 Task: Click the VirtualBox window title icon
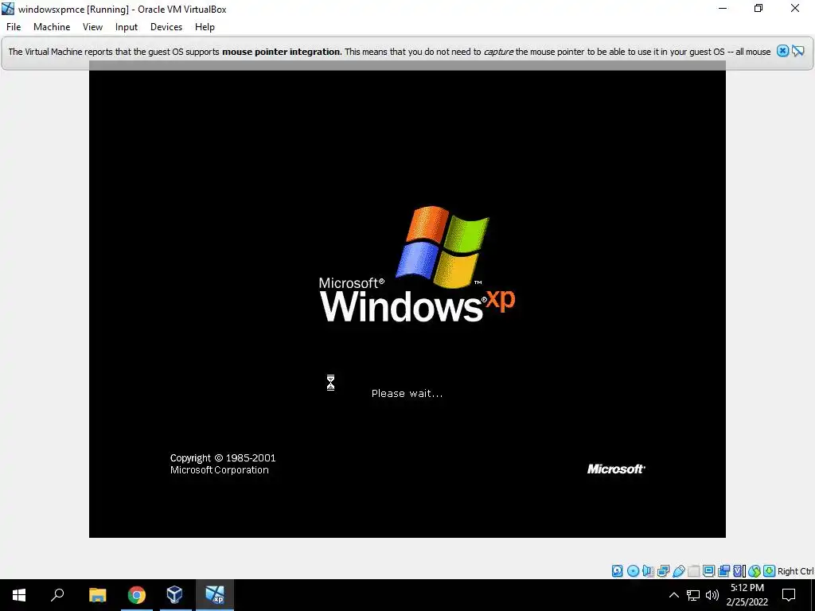tap(8, 9)
